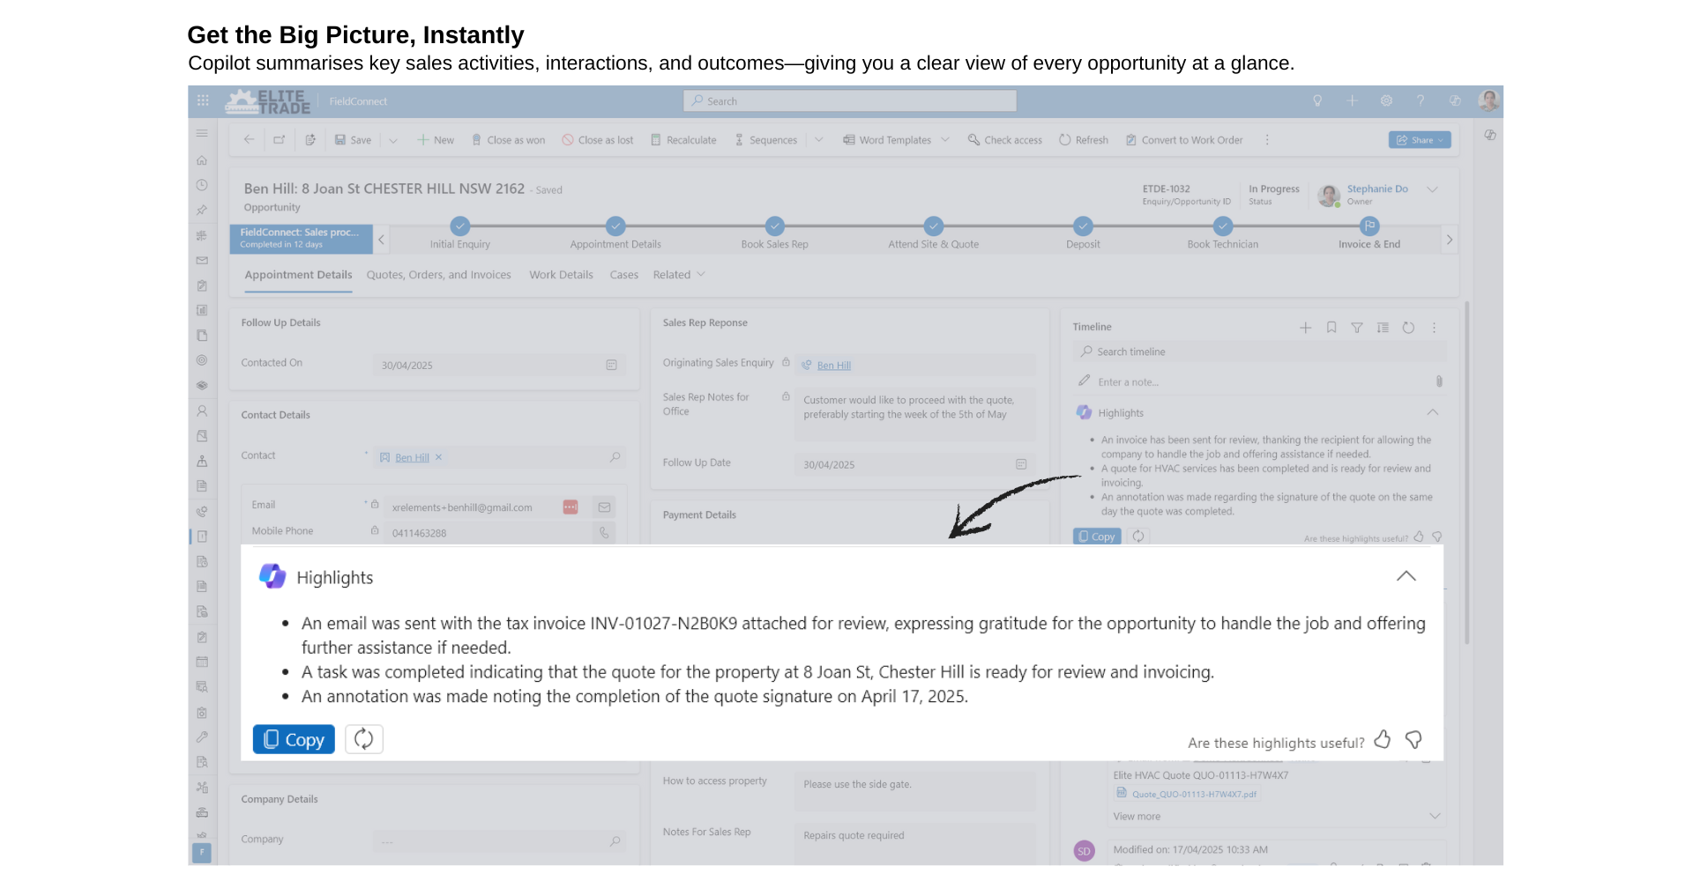Screen dimensions: 1693x881
Task: Collapse process bar with the left chevron
Action: click(x=381, y=240)
